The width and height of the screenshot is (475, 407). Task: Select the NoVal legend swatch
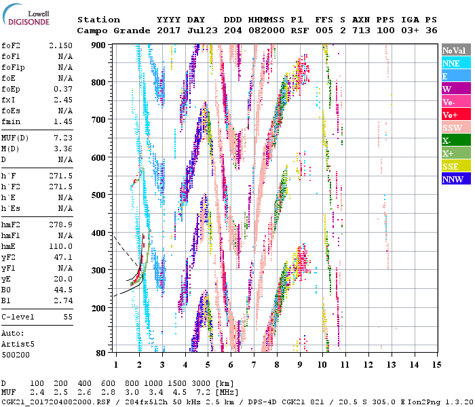point(456,51)
